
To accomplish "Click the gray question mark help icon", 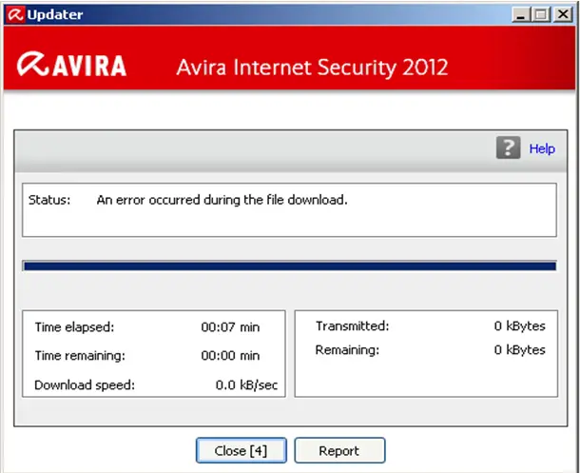I will coord(508,148).
